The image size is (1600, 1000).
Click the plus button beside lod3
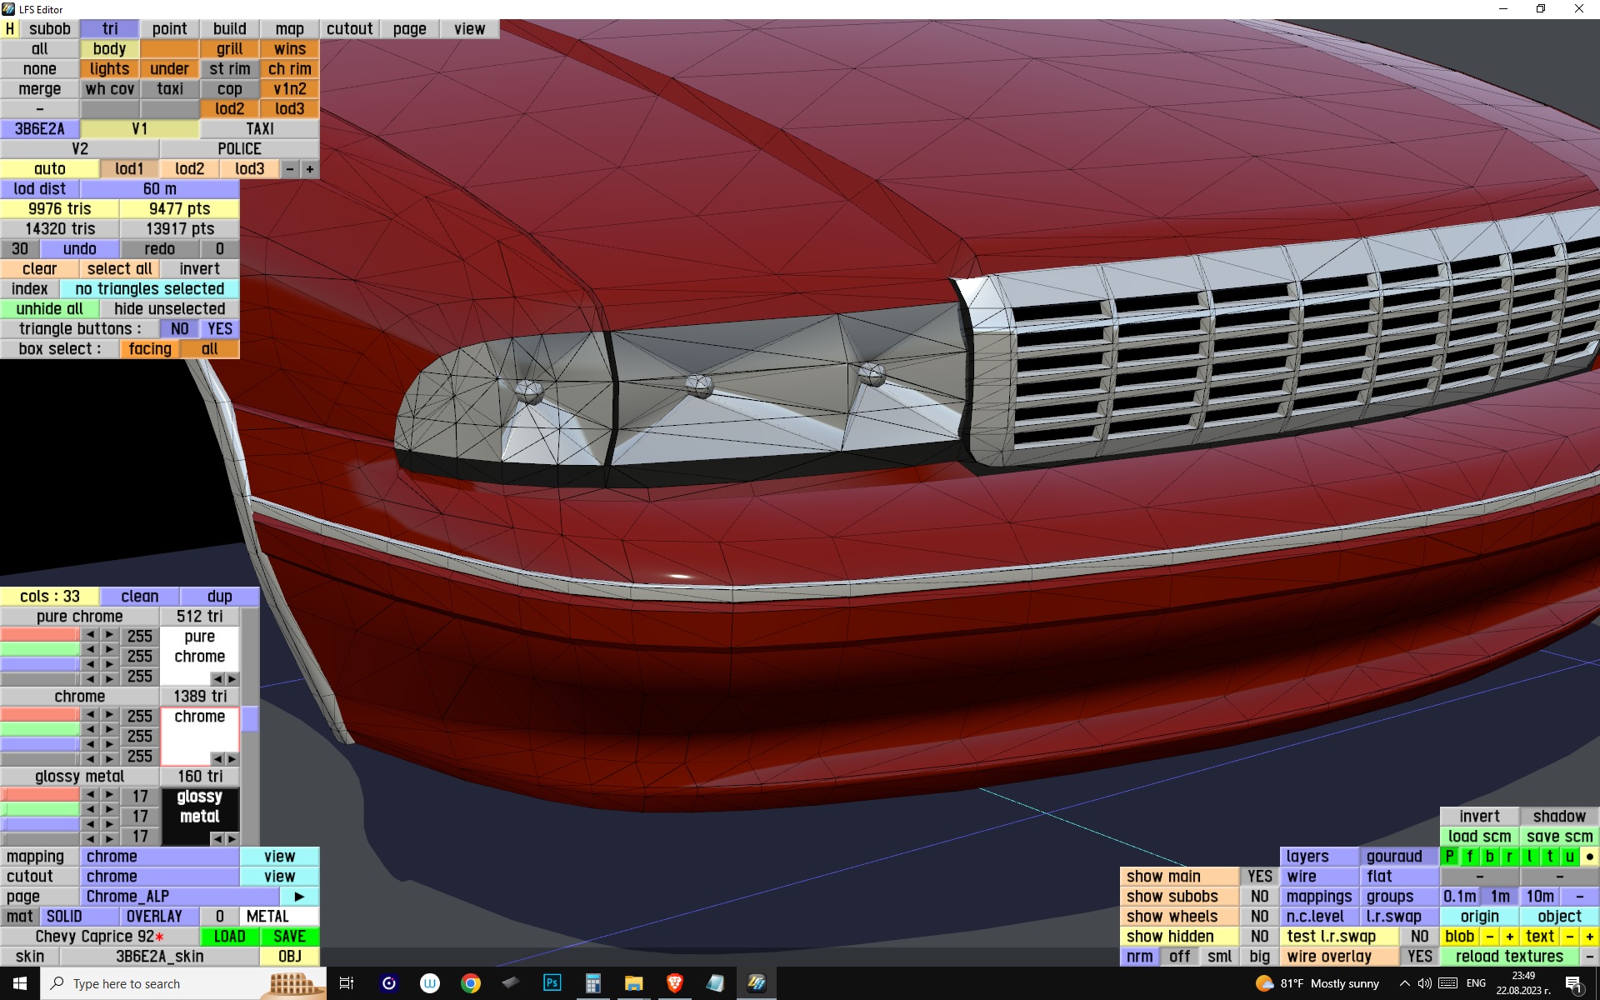(310, 168)
